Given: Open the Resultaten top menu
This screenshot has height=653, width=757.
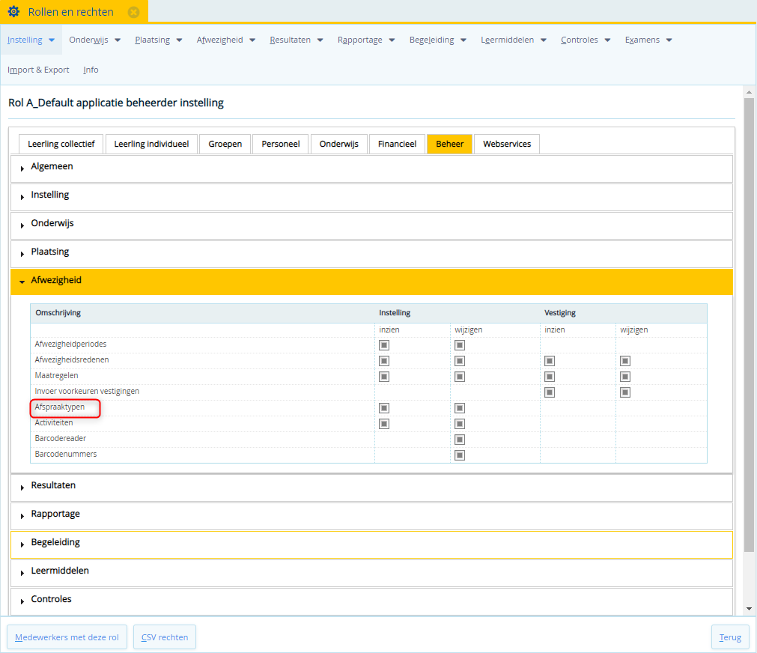Looking at the screenshot, I should (296, 40).
